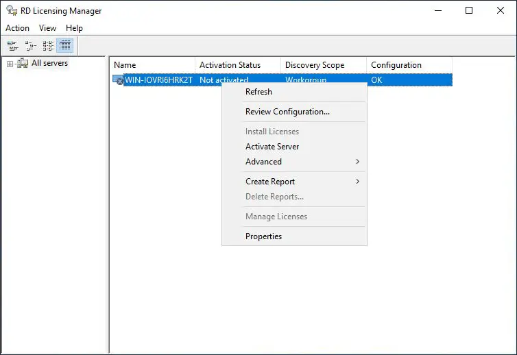
Task: Click the Not activated status cell
Action: [224, 79]
